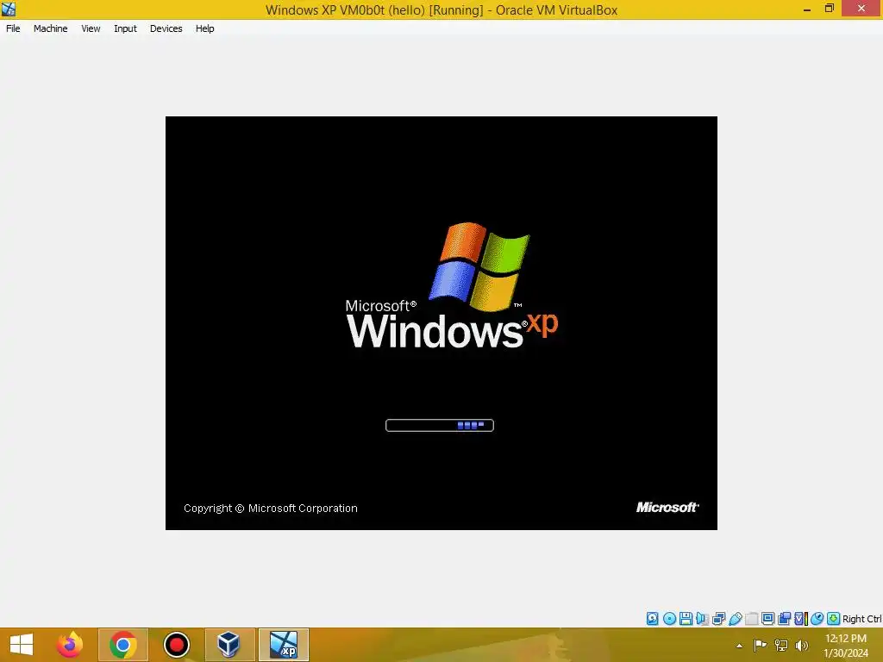Close the VirtualBox VM window

[861, 9]
